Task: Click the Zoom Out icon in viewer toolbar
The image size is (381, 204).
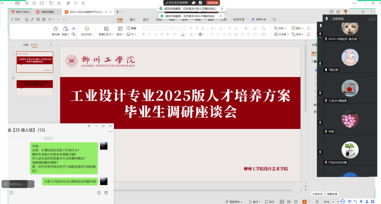Action: tap(34, 3)
